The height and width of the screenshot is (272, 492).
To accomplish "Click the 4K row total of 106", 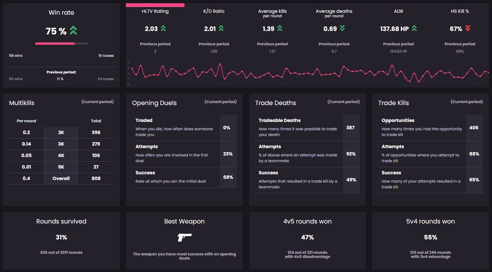I will [96, 155].
